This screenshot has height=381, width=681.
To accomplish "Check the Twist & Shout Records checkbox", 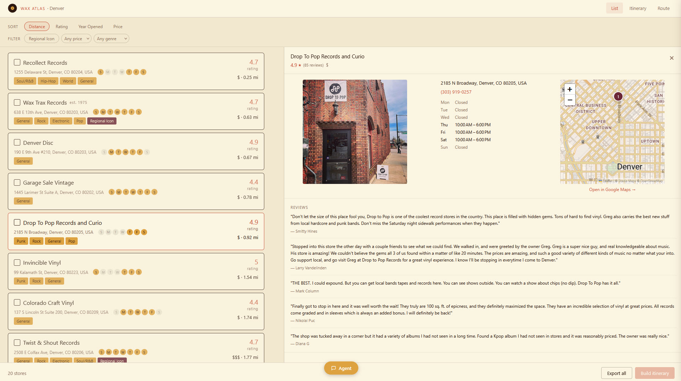I will 17,343.
